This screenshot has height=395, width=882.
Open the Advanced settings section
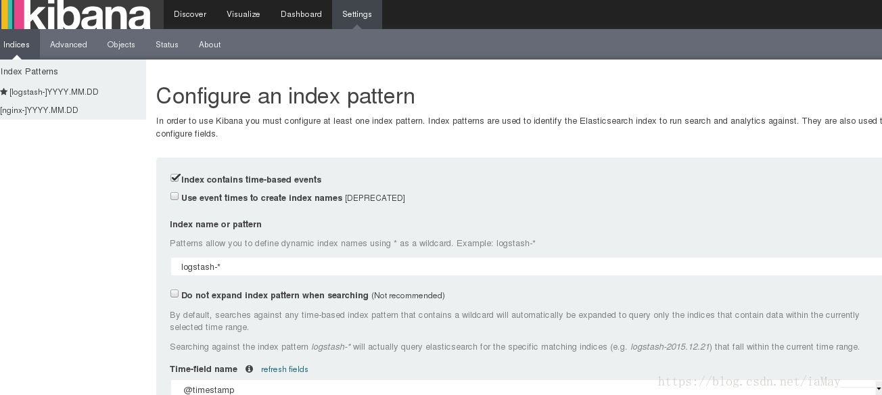pyautogui.click(x=68, y=45)
